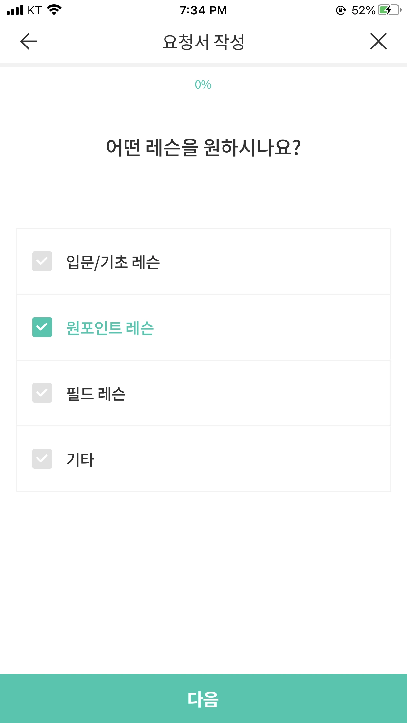Tap the 기타 option label
The width and height of the screenshot is (407, 723).
80,460
